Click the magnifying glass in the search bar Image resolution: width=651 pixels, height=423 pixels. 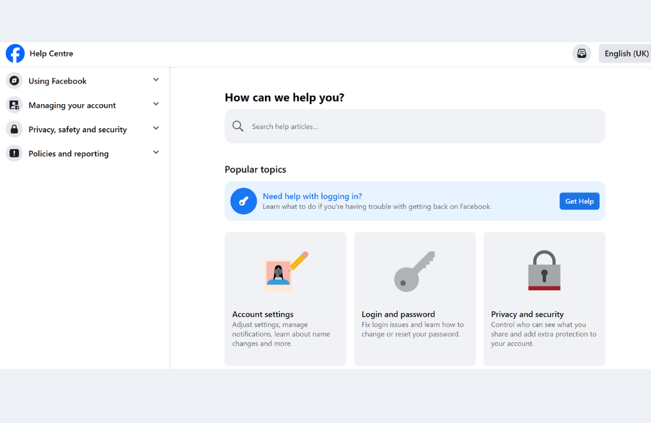[238, 126]
